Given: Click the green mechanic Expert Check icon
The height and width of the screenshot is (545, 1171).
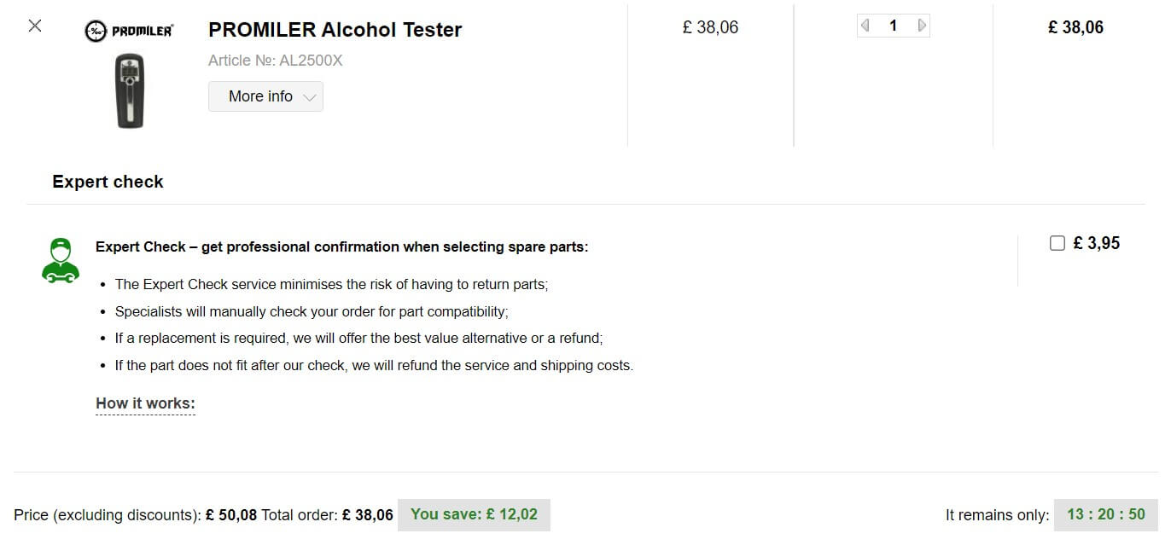Looking at the screenshot, I should tap(60, 261).
